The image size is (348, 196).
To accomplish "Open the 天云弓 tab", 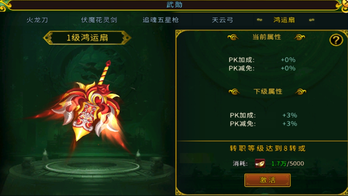I will (x=222, y=20).
